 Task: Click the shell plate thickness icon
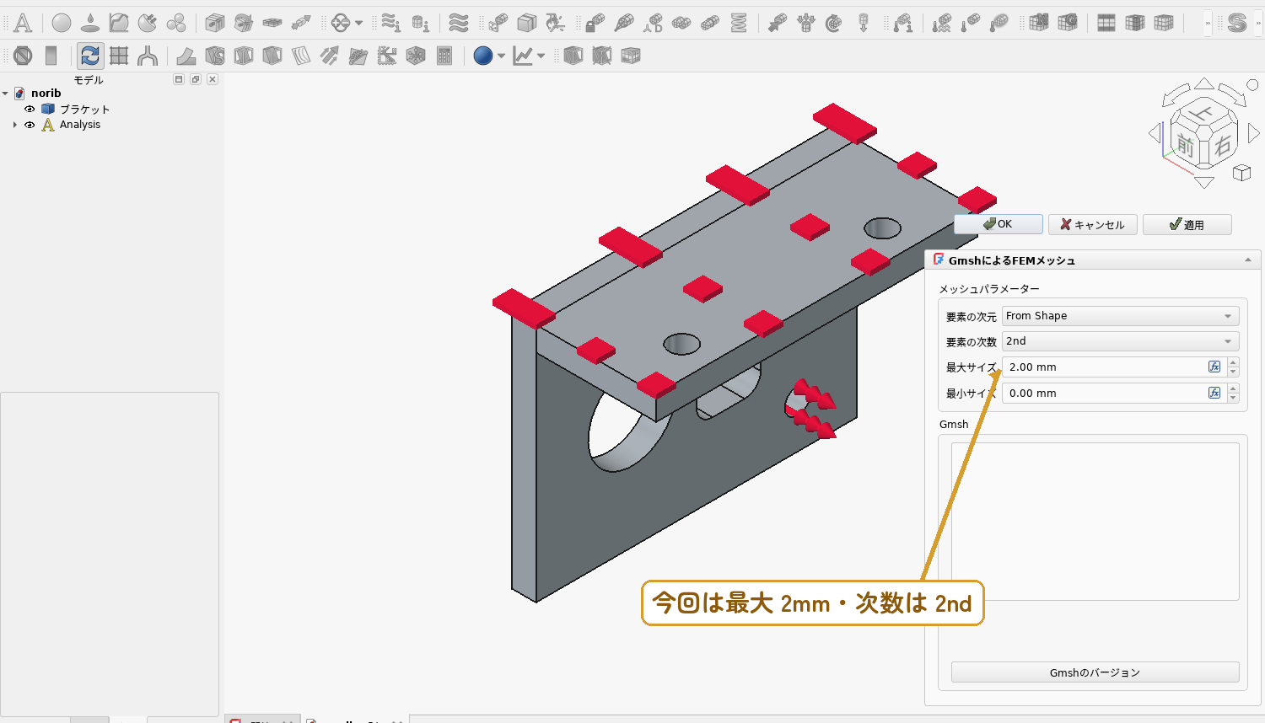(272, 23)
